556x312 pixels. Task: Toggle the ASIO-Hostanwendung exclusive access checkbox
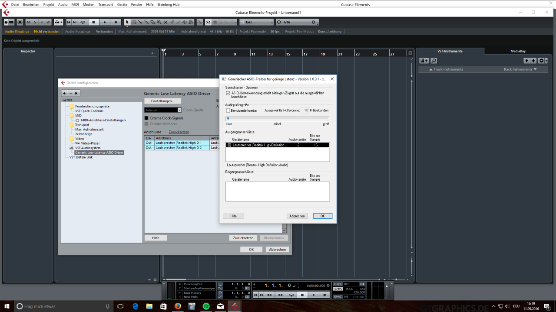pyautogui.click(x=228, y=93)
